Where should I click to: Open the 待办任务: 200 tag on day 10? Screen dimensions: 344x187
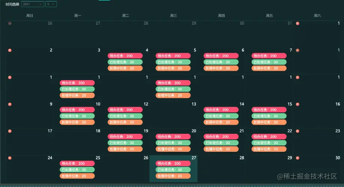click(x=77, y=110)
